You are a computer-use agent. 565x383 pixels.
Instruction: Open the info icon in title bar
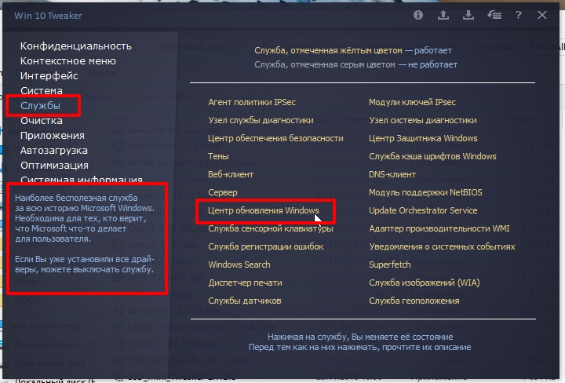coord(418,15)
